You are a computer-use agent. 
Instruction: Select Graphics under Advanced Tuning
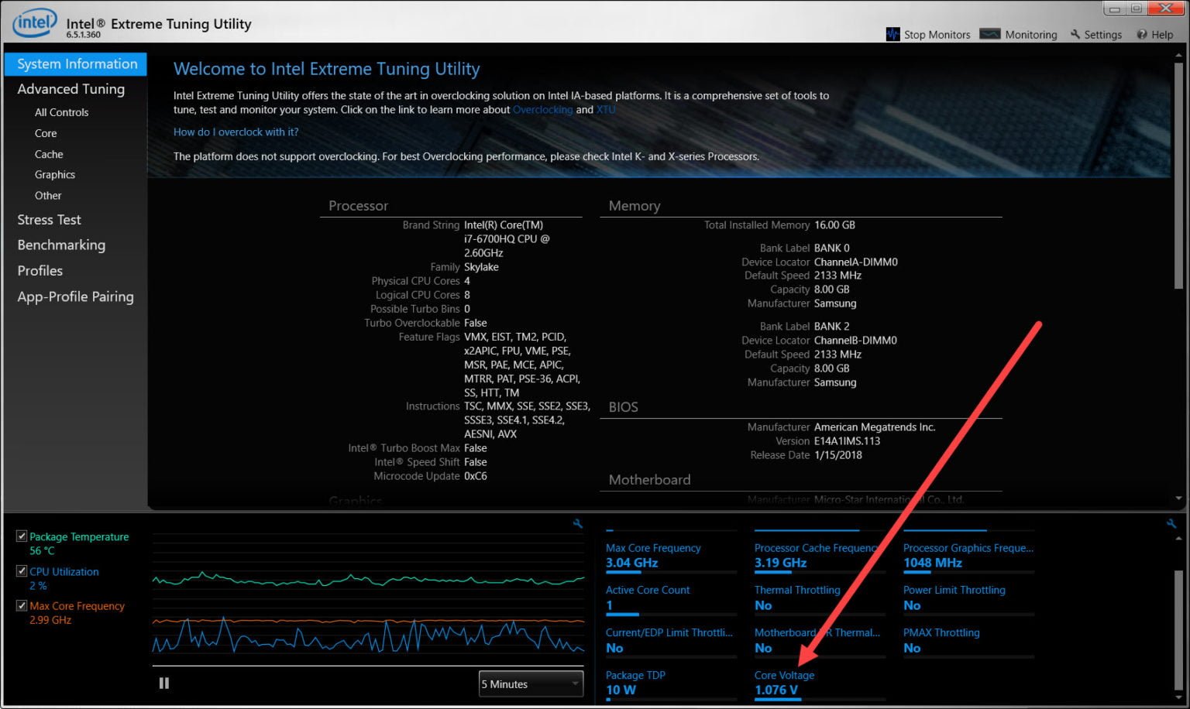54,174
